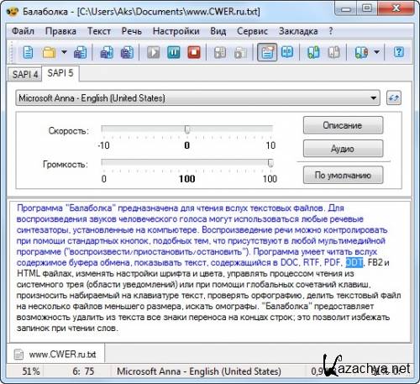Click the Аудио button
The image size is (420, 384).
[x=343, y=149]
